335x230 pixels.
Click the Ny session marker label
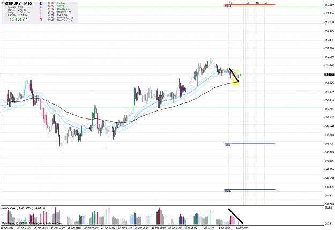[x=258, y=3]
